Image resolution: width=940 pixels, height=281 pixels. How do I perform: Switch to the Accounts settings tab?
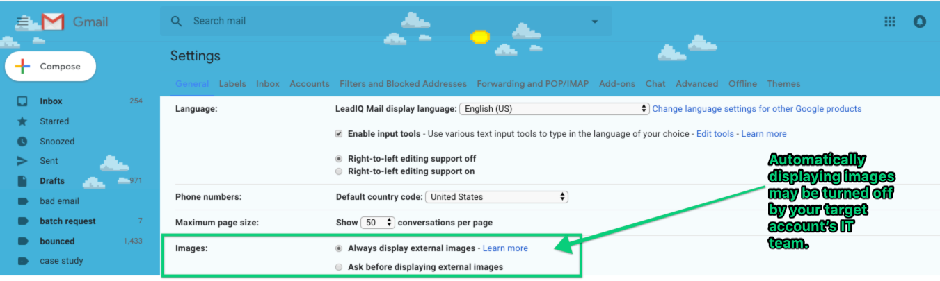click(310, 84)
